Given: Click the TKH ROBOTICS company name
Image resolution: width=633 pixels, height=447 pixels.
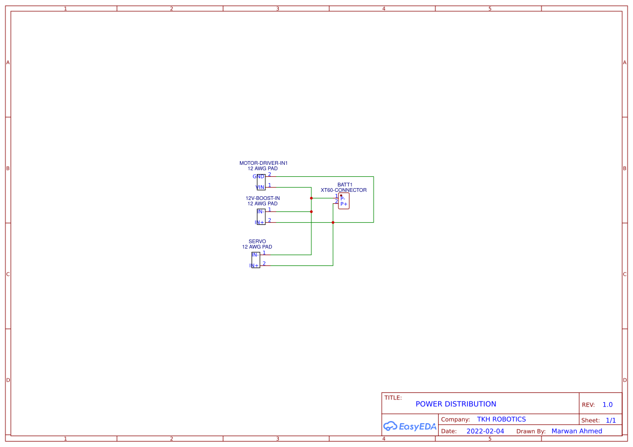Looking at the screenshot, I should 502,419.
